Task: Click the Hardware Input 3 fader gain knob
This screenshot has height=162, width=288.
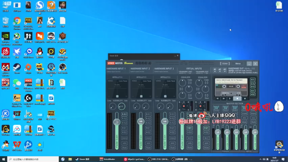Action: pos(165,121)
